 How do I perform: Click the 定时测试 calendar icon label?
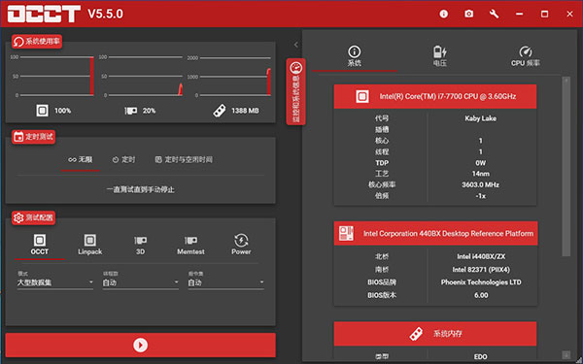tap(33, 137)
